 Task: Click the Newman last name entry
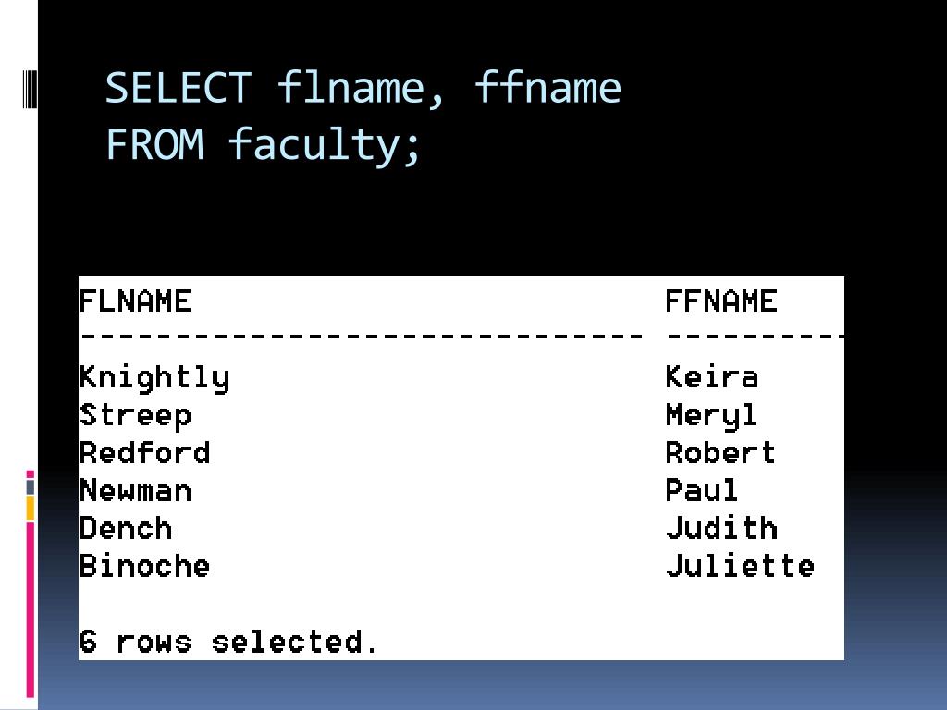(135, 490)
